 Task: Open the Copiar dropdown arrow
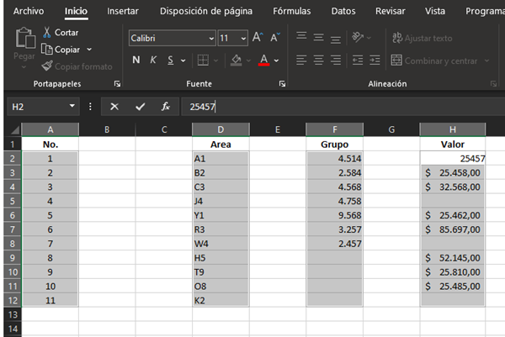click(x=89, y=50)
